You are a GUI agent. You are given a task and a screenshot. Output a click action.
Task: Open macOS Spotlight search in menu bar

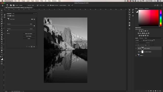coord(155,1)
